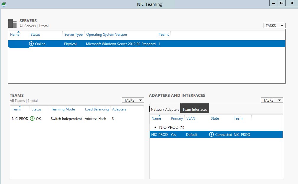
Task: Click the 'Address Hash' load balancing cell
Action: point(95,119)
